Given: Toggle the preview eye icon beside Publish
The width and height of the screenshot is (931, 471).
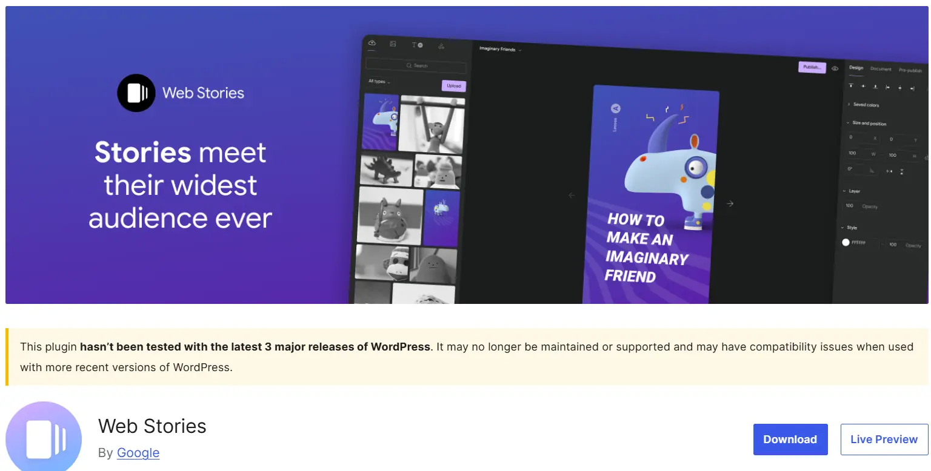Looking at the screenshot, I should click(835, 68).
